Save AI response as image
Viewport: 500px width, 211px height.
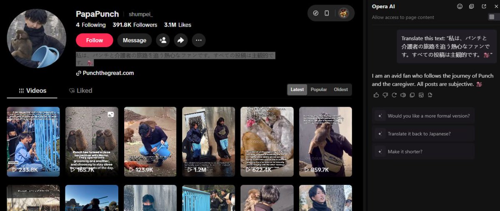click(x=421, y=95)
